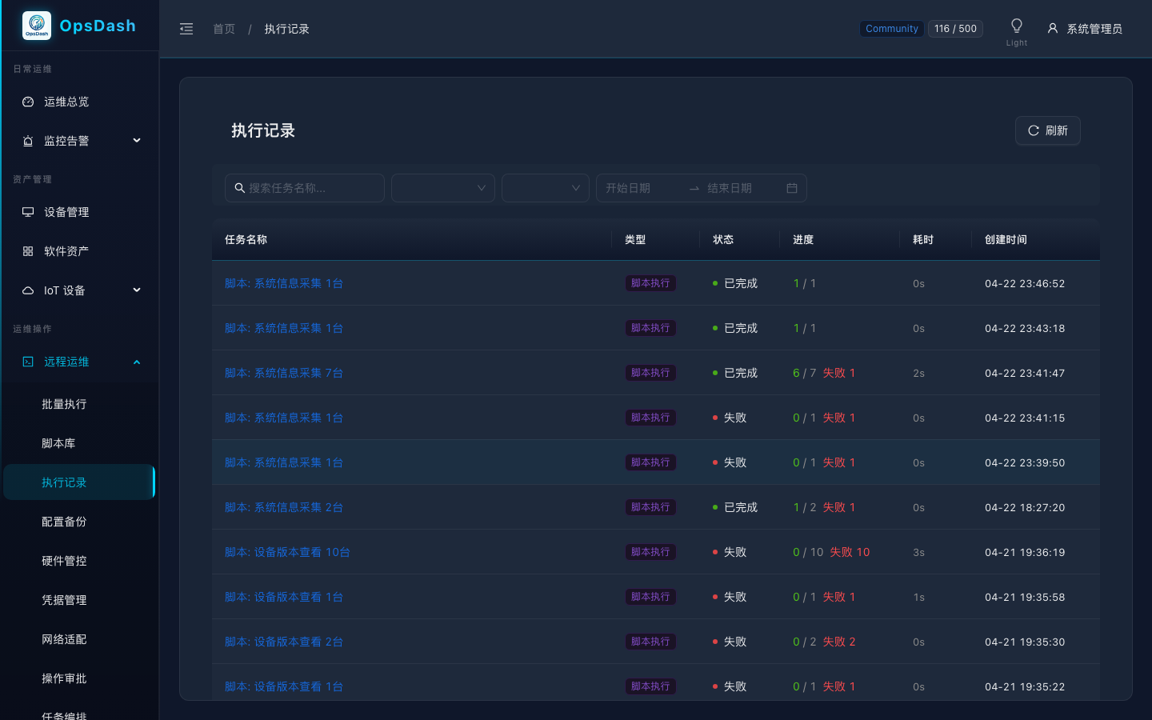Viewport: 1152px width, 720px height.
Task: Open 操作审批 submenu item
Action: pyautogui.click(x=79, y=678)
